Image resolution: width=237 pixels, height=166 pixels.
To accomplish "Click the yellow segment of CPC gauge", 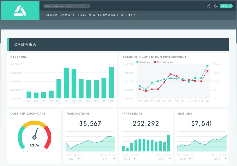I will coord(35,123).
